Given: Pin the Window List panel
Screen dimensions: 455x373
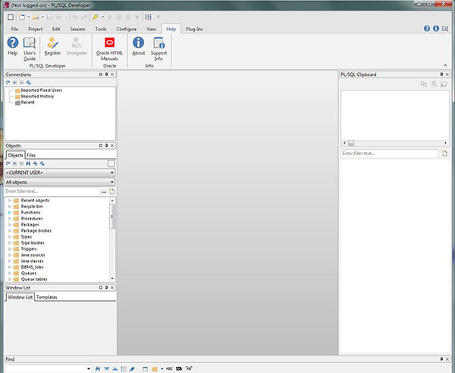Looking at the screenshot, I should pyautogui.click(x=106, y=287).
